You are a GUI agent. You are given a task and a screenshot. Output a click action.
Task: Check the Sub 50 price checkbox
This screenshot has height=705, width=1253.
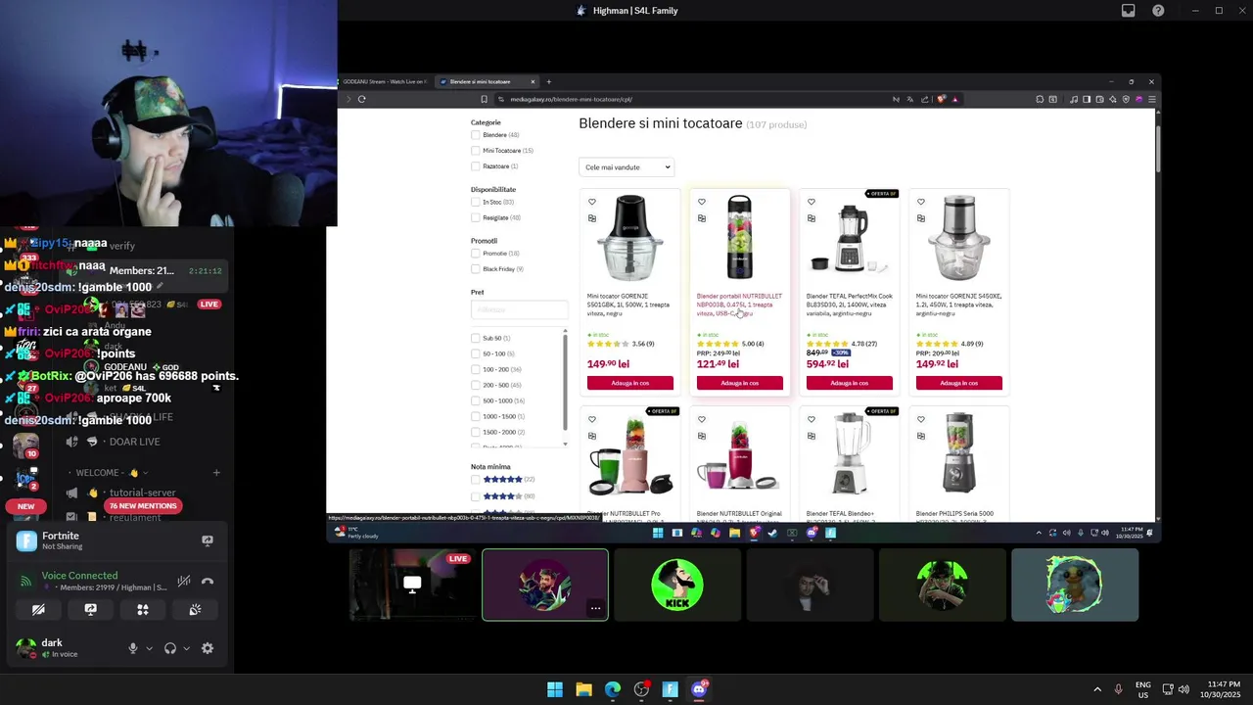(476, 338)
